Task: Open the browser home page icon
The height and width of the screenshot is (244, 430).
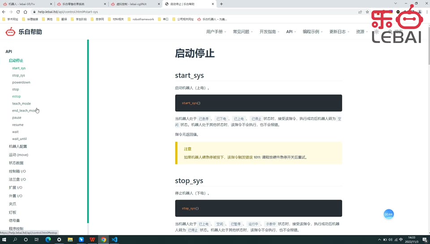Action: pos(25,12)
